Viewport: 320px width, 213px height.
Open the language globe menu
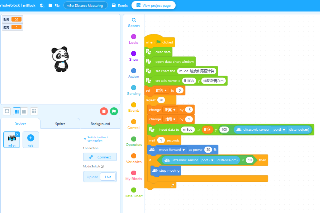click(x=42, y=5)
